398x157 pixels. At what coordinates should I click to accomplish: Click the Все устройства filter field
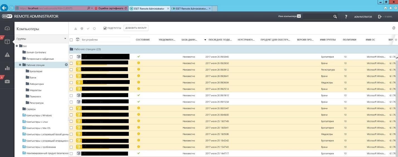105,40
